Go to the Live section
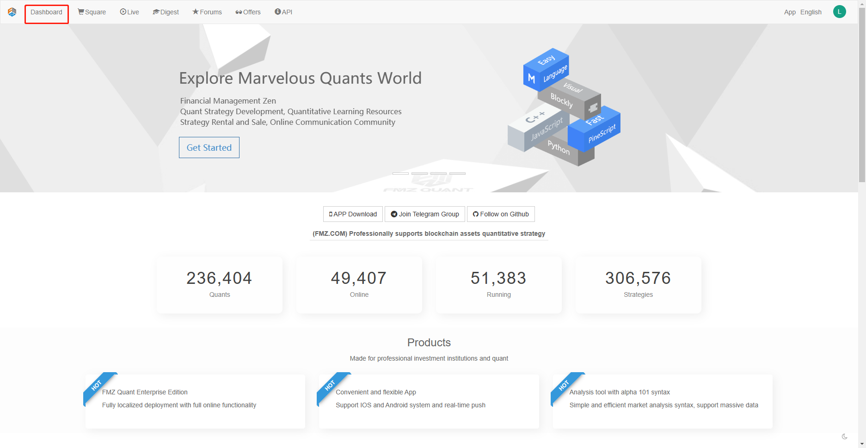The image size is (866, 448). 129,12
